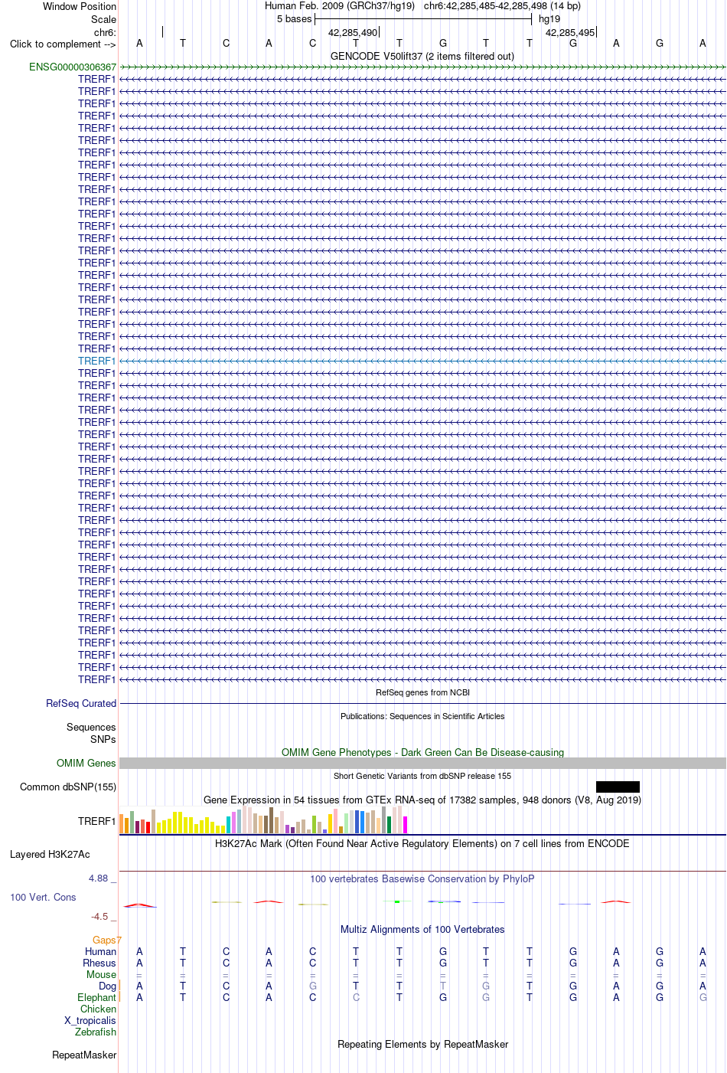Select the Human alignment row label

[101, 951]
